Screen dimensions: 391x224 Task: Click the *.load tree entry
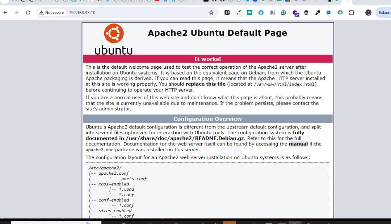126,189
